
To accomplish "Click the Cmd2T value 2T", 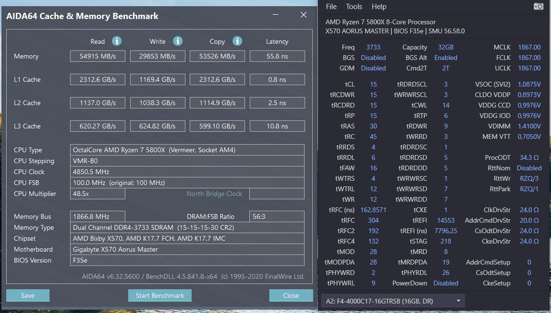I will tap(446, 68).
